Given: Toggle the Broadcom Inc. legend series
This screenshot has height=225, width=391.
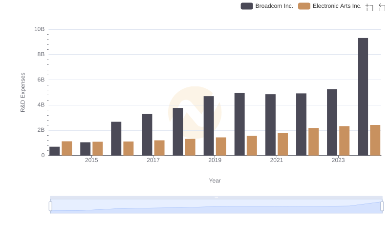Looking at the screenshot, I should 267,6.
